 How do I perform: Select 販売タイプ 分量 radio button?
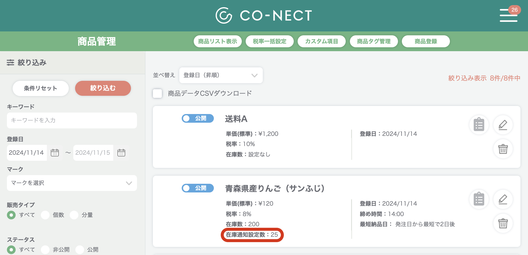point(74,215)
